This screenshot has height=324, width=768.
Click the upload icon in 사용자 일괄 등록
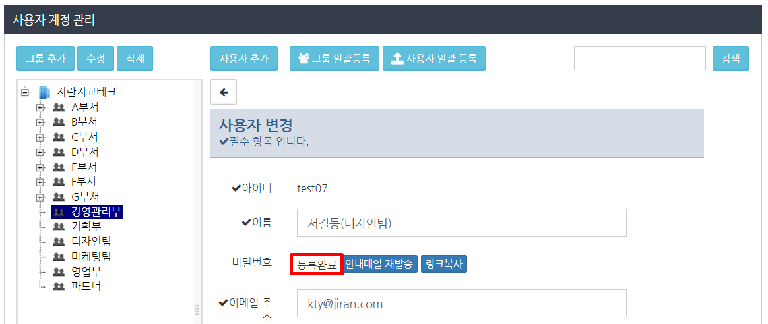point(397,59)
